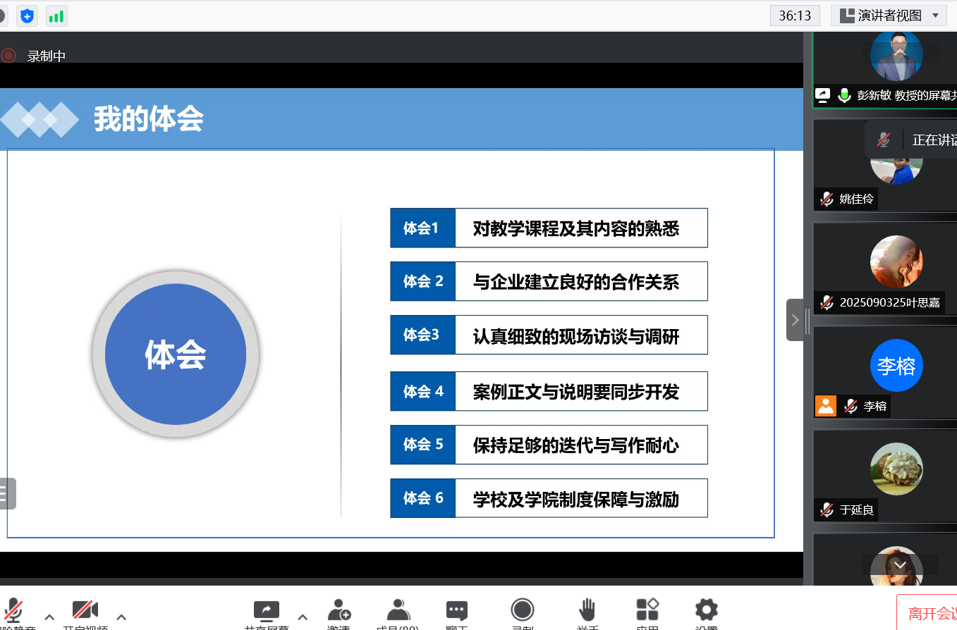Click the Invite (邀请) icon
This screenshot has height=630, width=957.
pyautogui.click(x=339, y=611)
